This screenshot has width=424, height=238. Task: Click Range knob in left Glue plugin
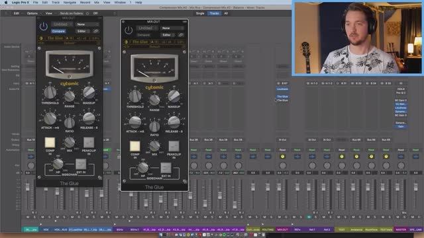click(70, 97)
